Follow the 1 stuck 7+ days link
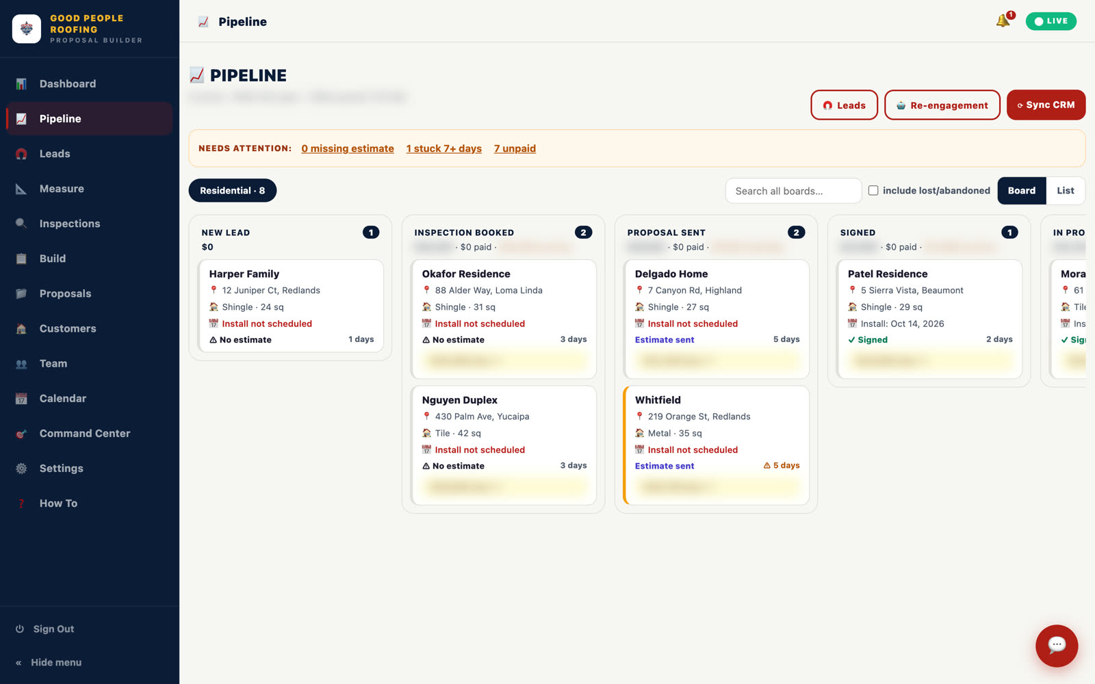This screenshot has width=1095, height=684. [x=444, y=148]
